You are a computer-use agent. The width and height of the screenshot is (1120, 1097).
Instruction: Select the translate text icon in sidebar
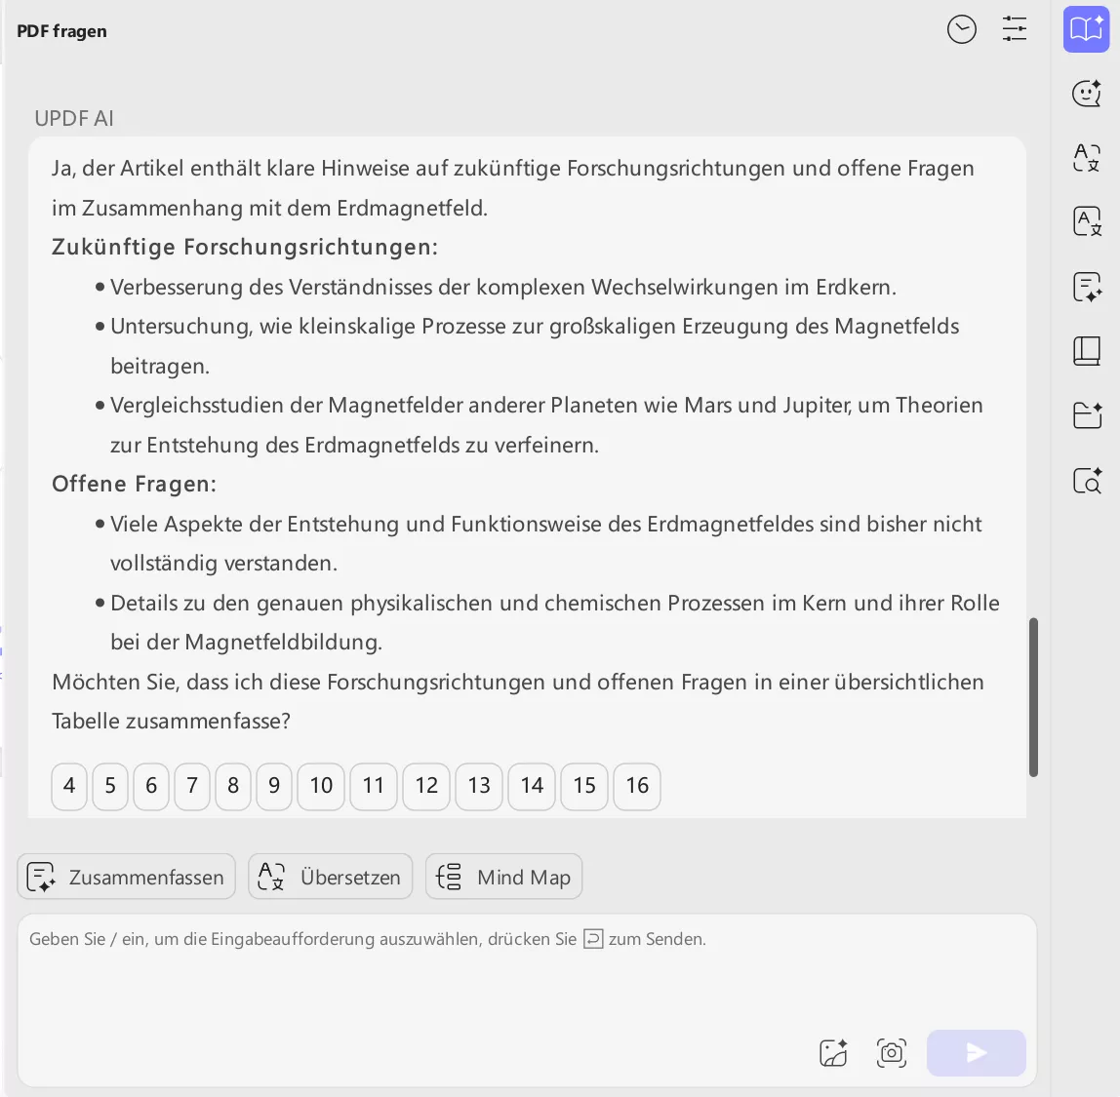[1086, 158]
